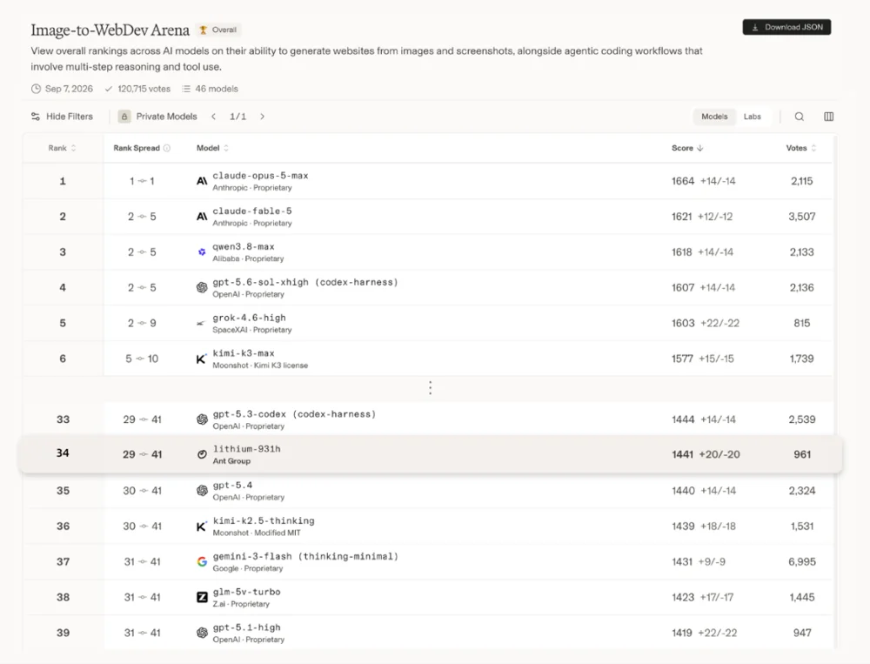This screenshot has width=870, height=664.
Task: Open gpt-5.6-sol-xhigh (codex-harness) model
Action: (x=305, y=282)
